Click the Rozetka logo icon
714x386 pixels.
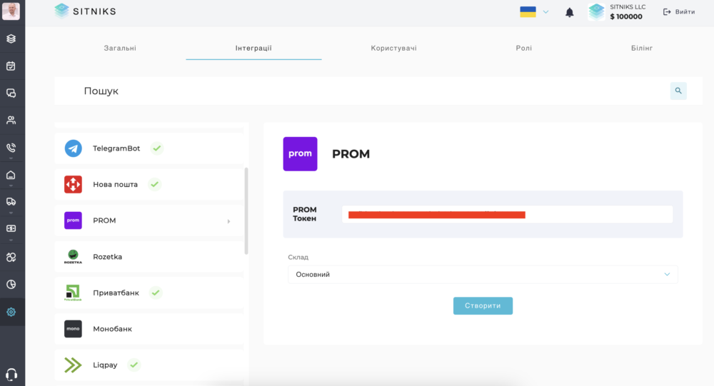[73, 257]
